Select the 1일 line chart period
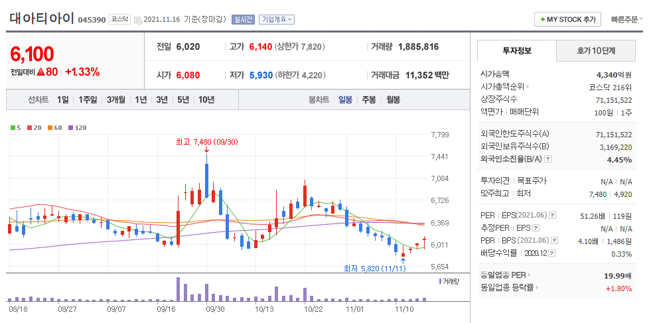The image size is (649, 323). (x=63, y=99)
